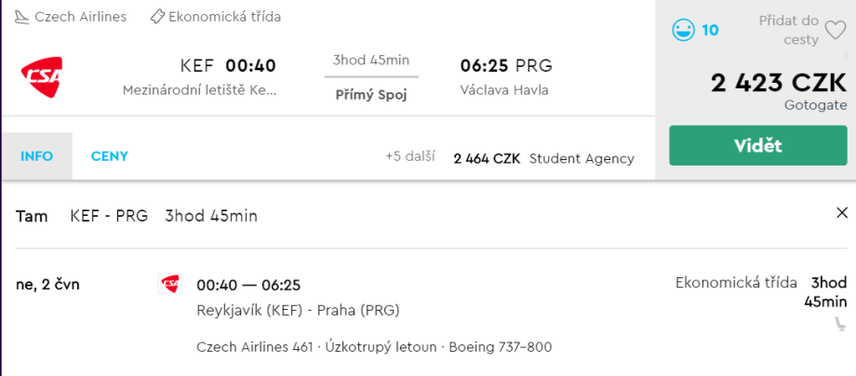Click the rating score 10
The image size is (856, 376).
(710, 30)
